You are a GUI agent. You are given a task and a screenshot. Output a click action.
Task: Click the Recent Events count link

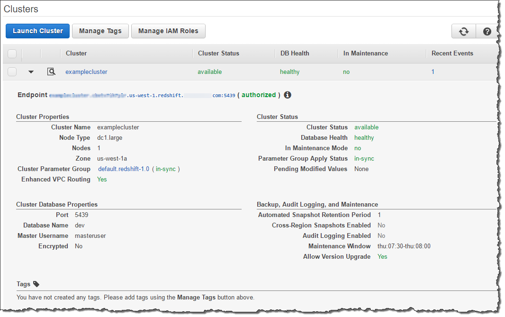coord(433,72)
